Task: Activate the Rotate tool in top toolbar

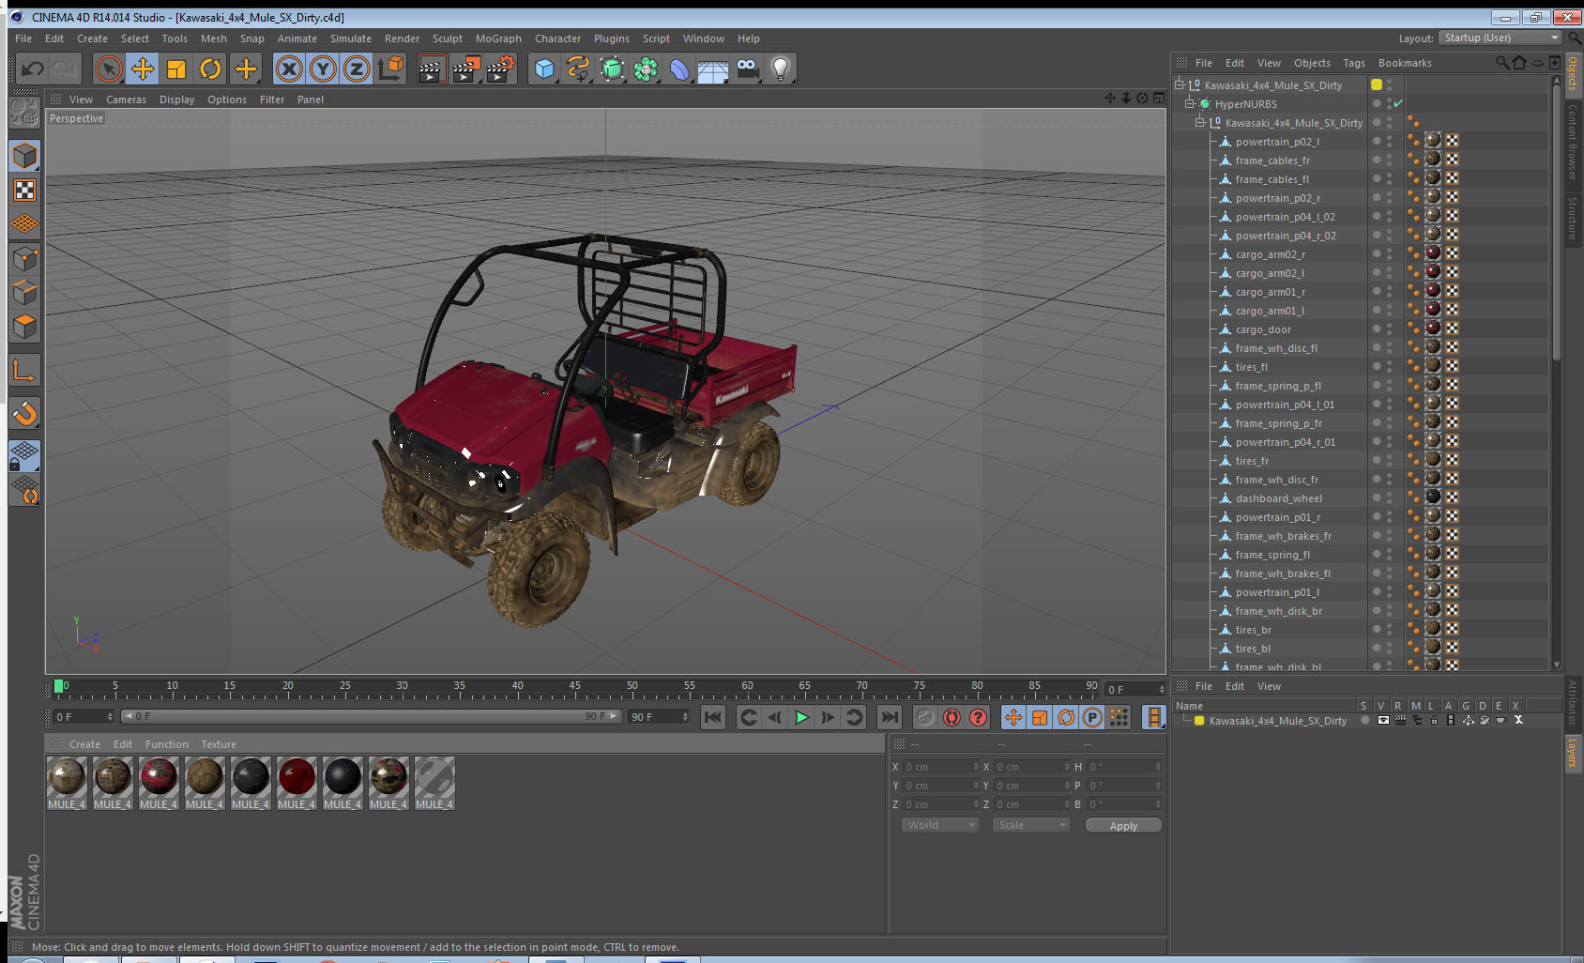Action: 211,69
